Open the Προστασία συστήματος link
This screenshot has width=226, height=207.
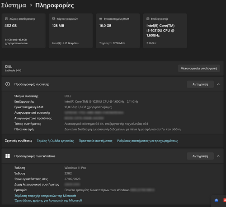click(x=95, y=141)
